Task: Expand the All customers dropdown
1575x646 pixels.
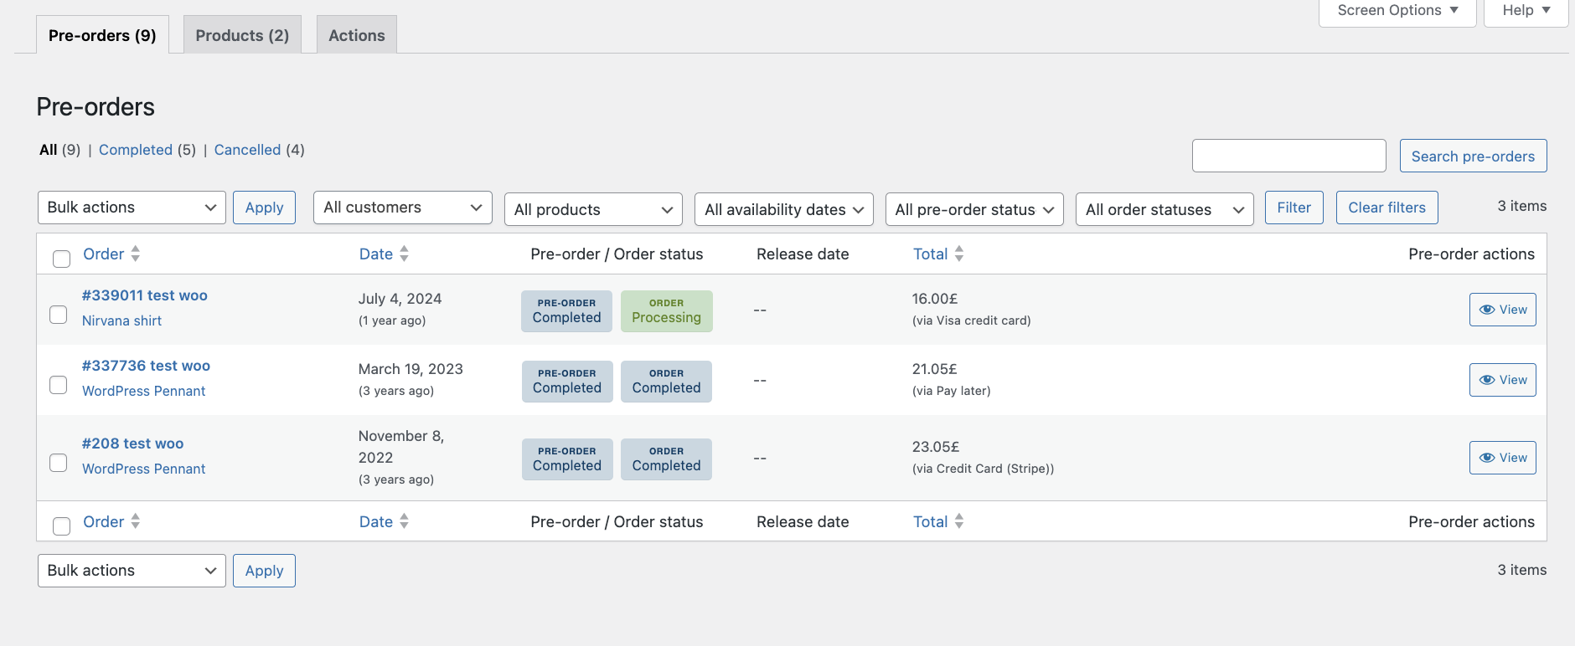Action: click(402, 208)
